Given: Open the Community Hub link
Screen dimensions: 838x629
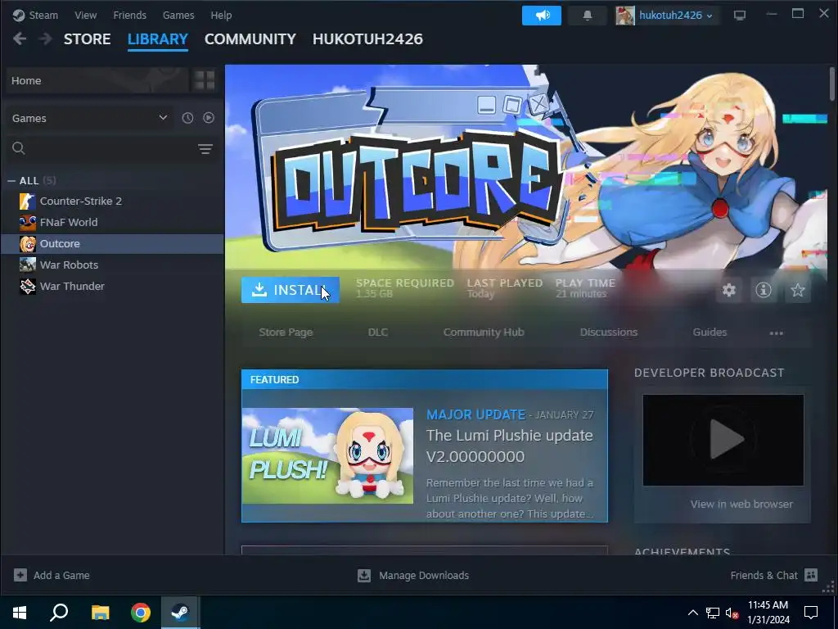Looking at the screenshot, I should point(484,333).
